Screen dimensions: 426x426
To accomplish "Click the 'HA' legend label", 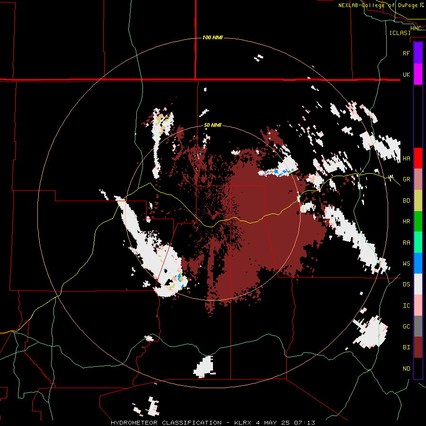I will pos(406,159).
